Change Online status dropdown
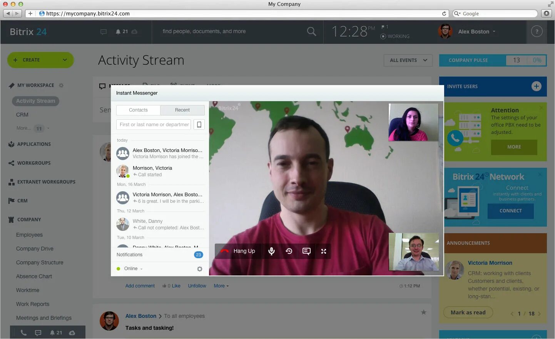 click(x=133, y=269)
